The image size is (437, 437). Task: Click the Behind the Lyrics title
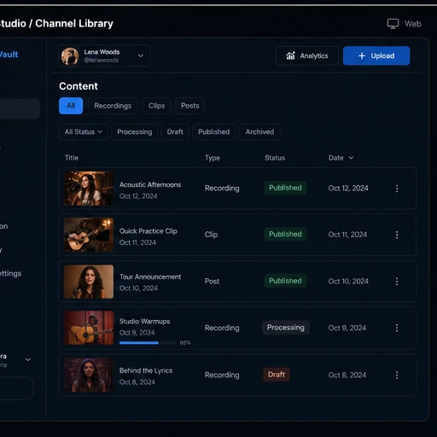pos(146,370)
